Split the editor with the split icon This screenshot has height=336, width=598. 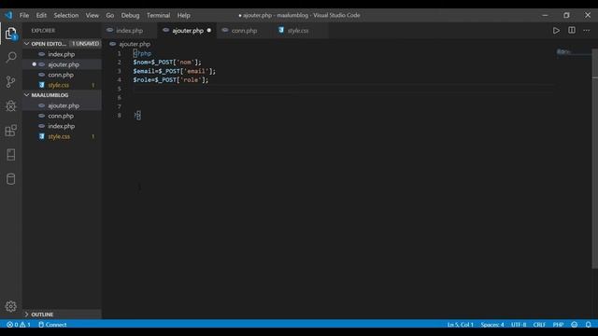(x=571, y=30)
